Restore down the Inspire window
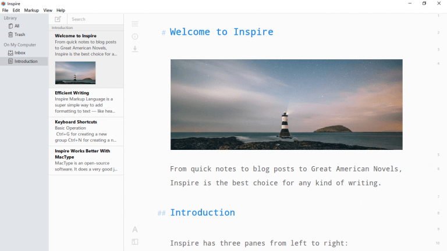 [x=424, y=3]
